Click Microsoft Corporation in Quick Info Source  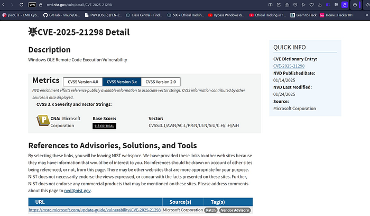coord(294,108)
